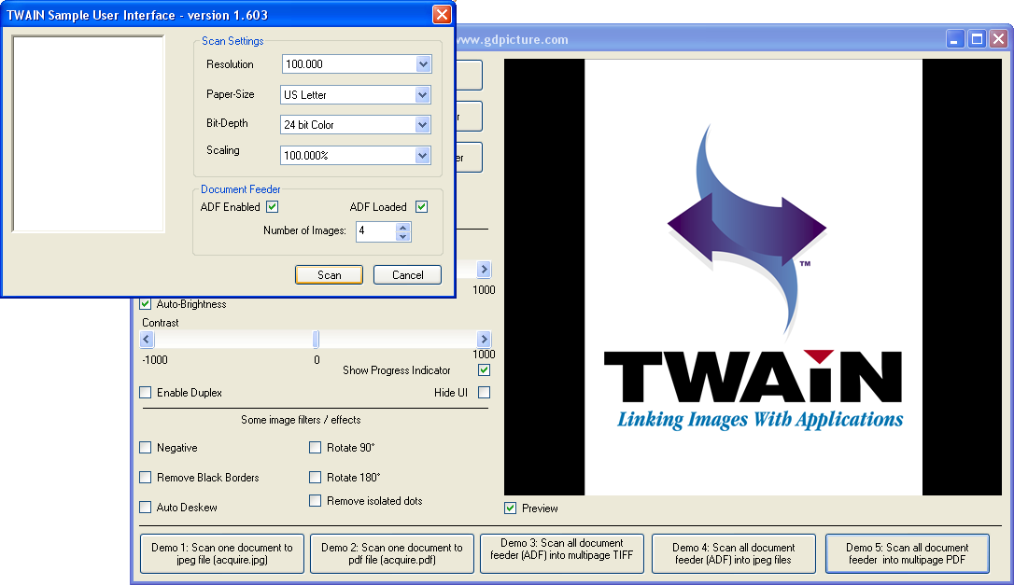Click the 'Scaling' label
The width and height of the screenshot is (1014, 585).
click(x=222, y=150)
